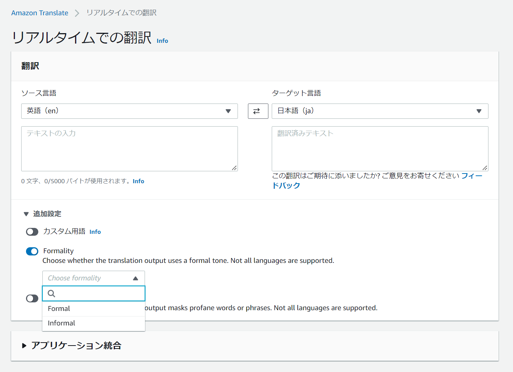The image size is (513, 372).
Task: Click into the テキストの入力 source text box
Action: click(129, 149)
